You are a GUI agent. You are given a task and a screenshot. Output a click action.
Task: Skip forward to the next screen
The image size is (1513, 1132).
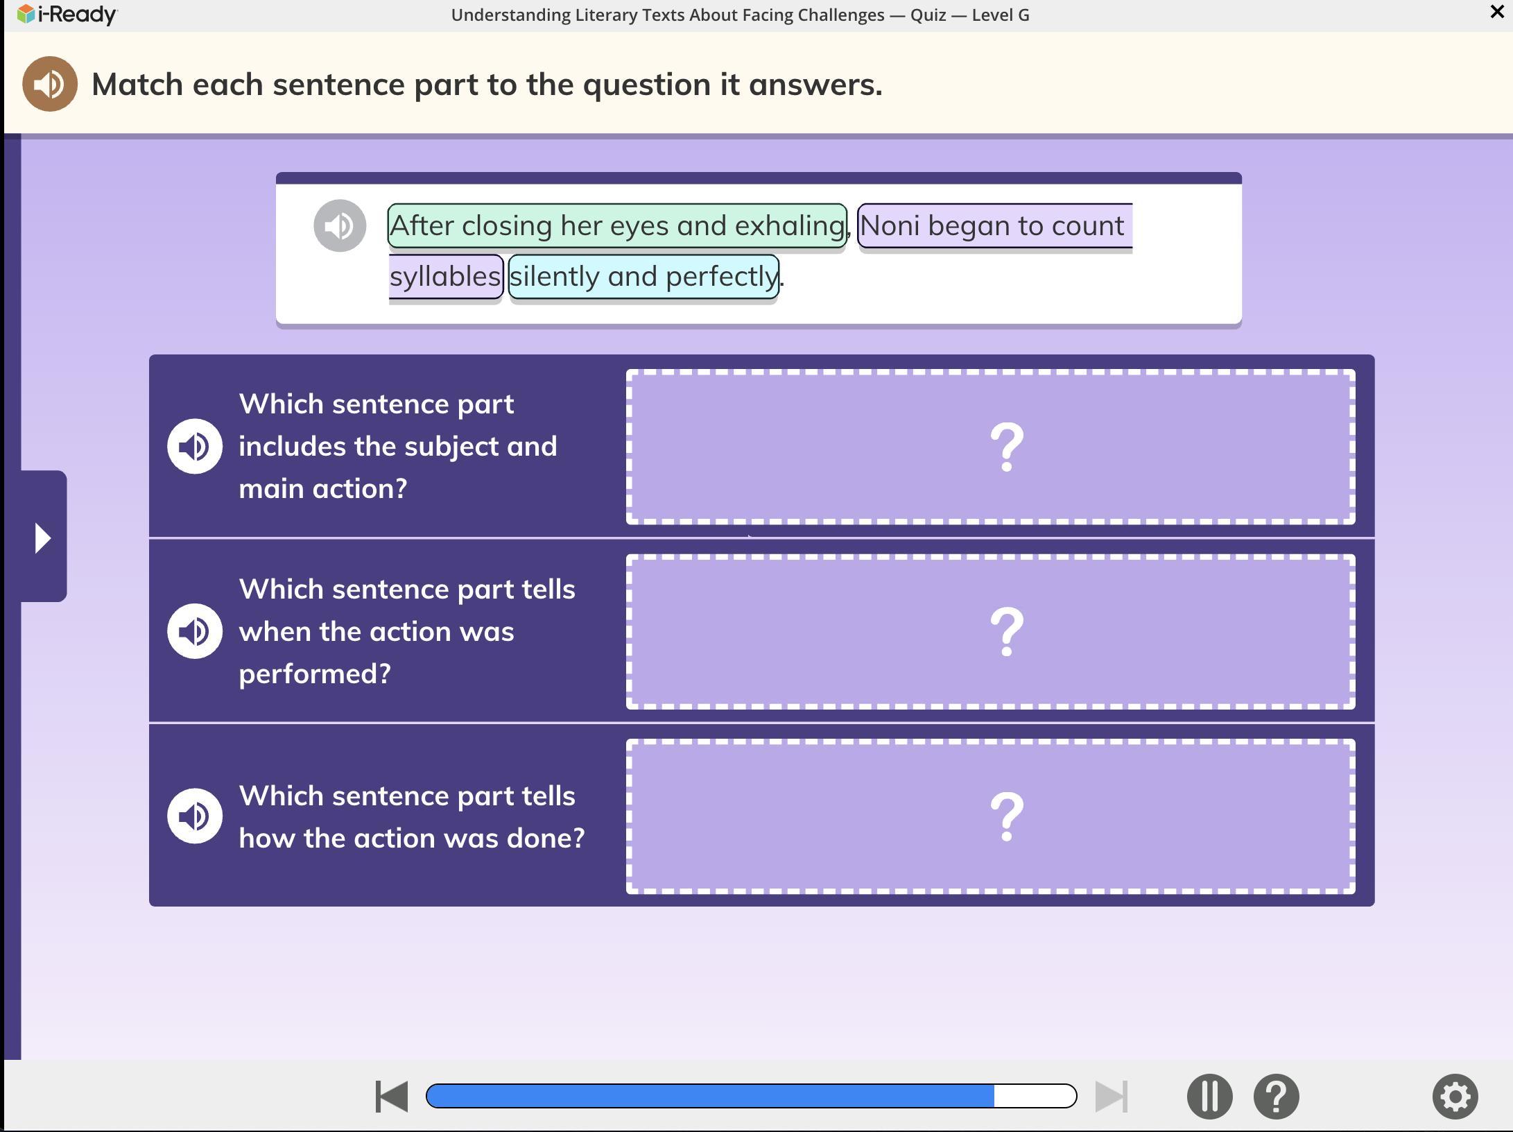click(1111, 1097)
